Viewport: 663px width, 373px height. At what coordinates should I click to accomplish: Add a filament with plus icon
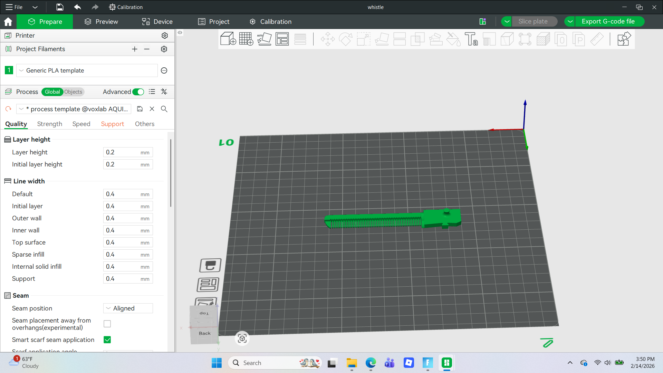coord(135,49)
